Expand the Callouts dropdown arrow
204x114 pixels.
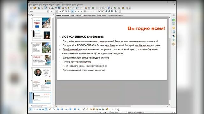[77, 109]
